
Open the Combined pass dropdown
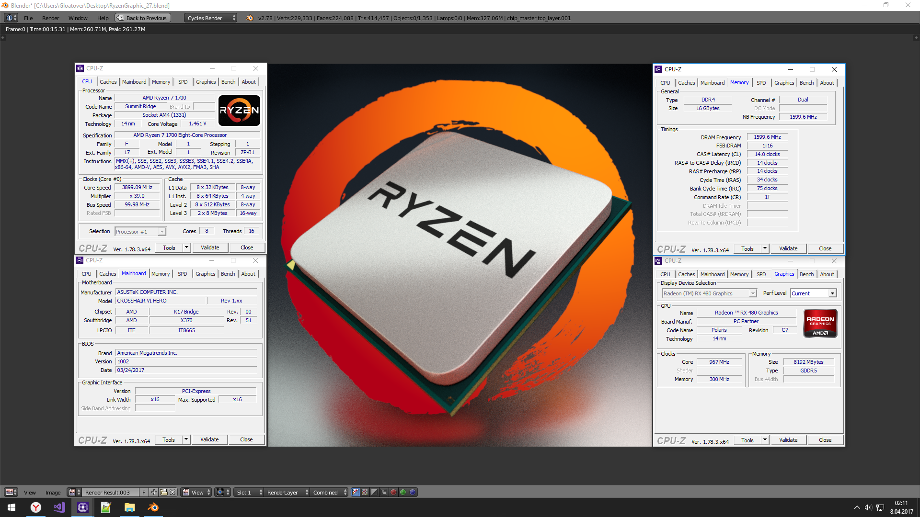[x=330, y=492]
